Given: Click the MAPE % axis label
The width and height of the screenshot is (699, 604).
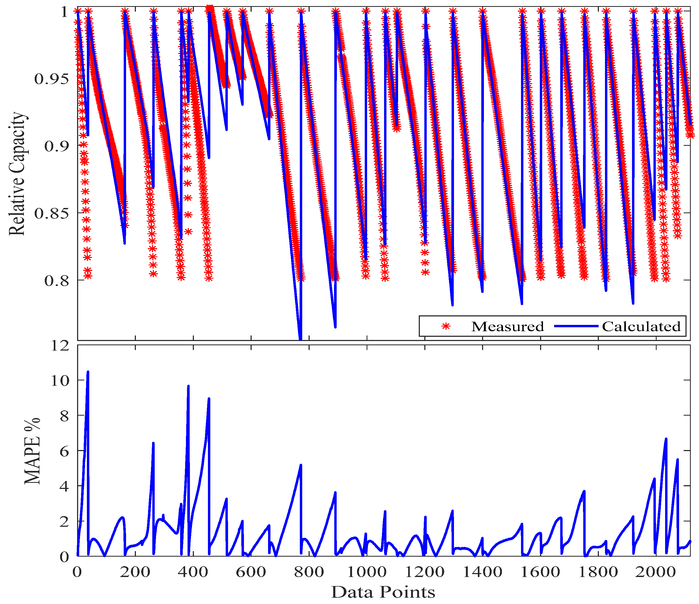Looking at the screenshot, I should [32, 451].
